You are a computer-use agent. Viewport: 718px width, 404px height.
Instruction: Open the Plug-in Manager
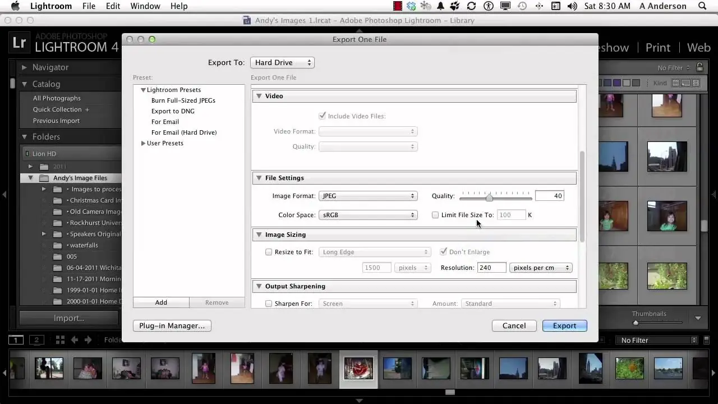click(172, 325)
